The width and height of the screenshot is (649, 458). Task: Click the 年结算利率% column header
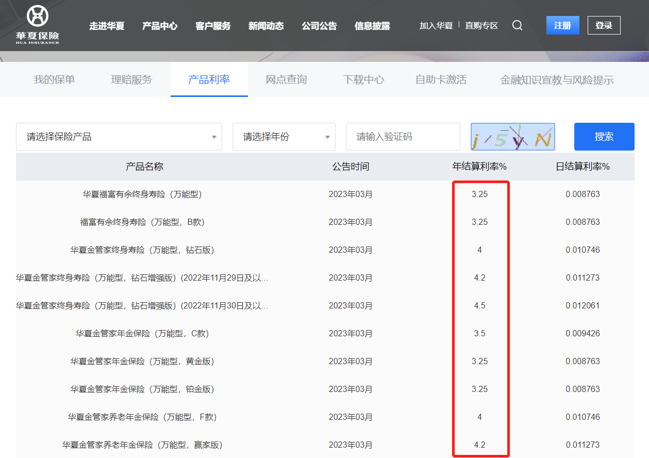[479, 167]
